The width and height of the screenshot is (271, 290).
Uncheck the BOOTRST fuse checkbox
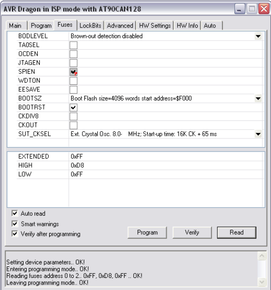point(73,107)
